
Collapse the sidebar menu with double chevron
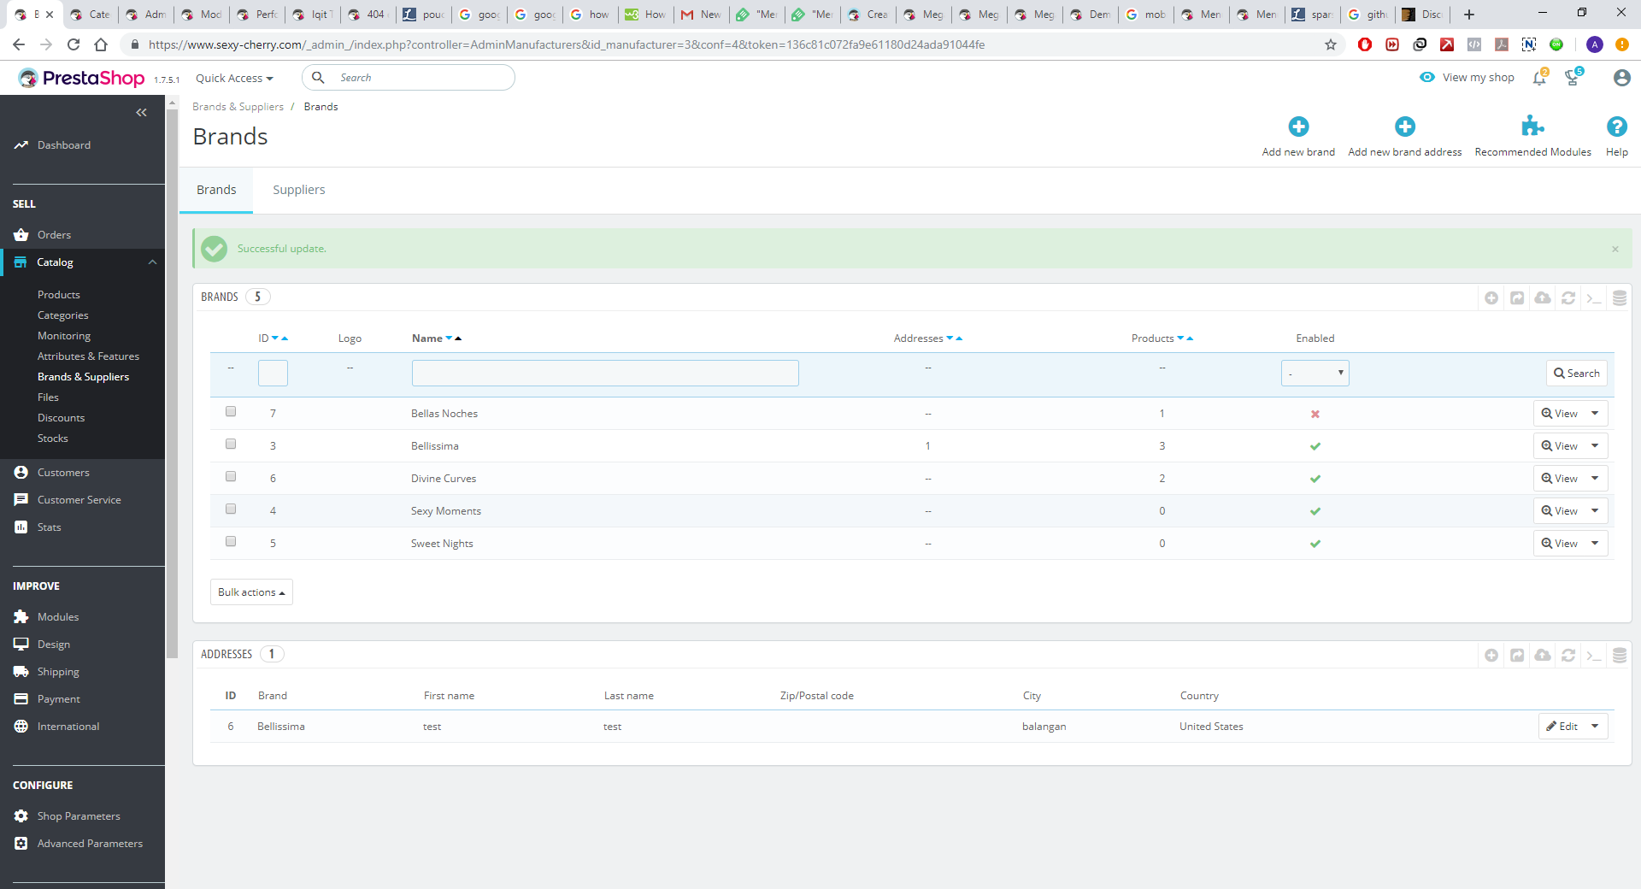click(x=142, y=112)
